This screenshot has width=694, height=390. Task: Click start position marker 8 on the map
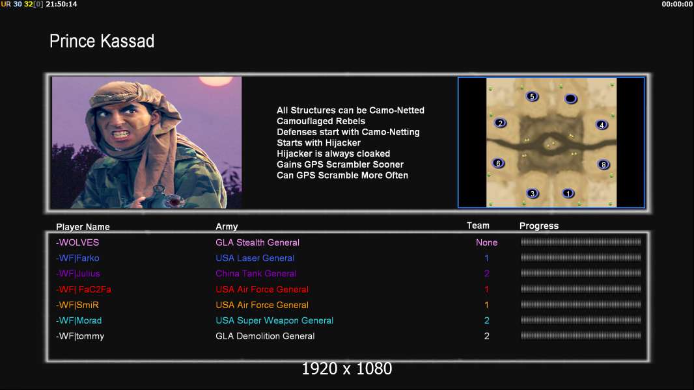(x=604, y=164)
